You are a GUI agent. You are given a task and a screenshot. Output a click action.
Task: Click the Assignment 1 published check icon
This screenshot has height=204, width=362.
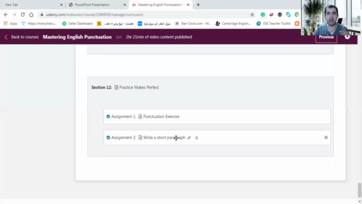108,116
